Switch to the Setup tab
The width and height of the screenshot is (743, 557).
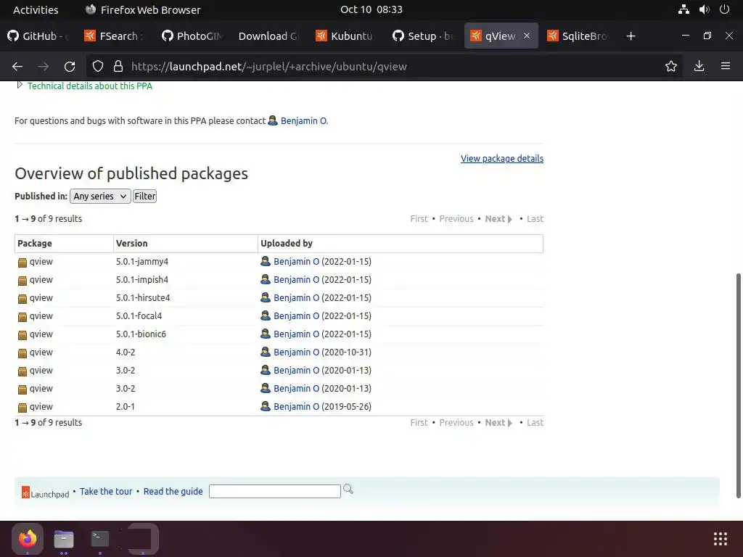tap(423, 36)
